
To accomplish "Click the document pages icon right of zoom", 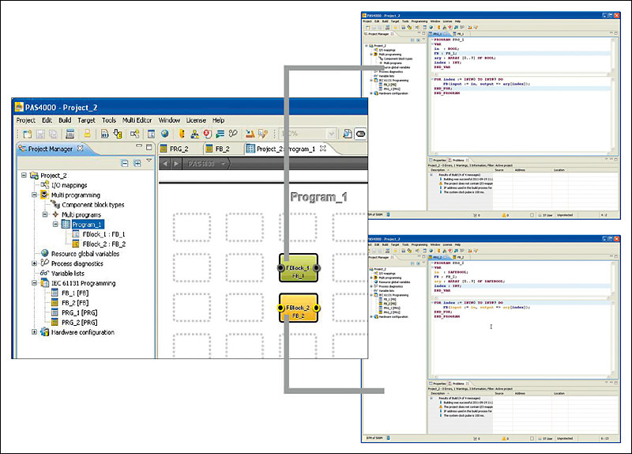I will click(x=347, y=134).
